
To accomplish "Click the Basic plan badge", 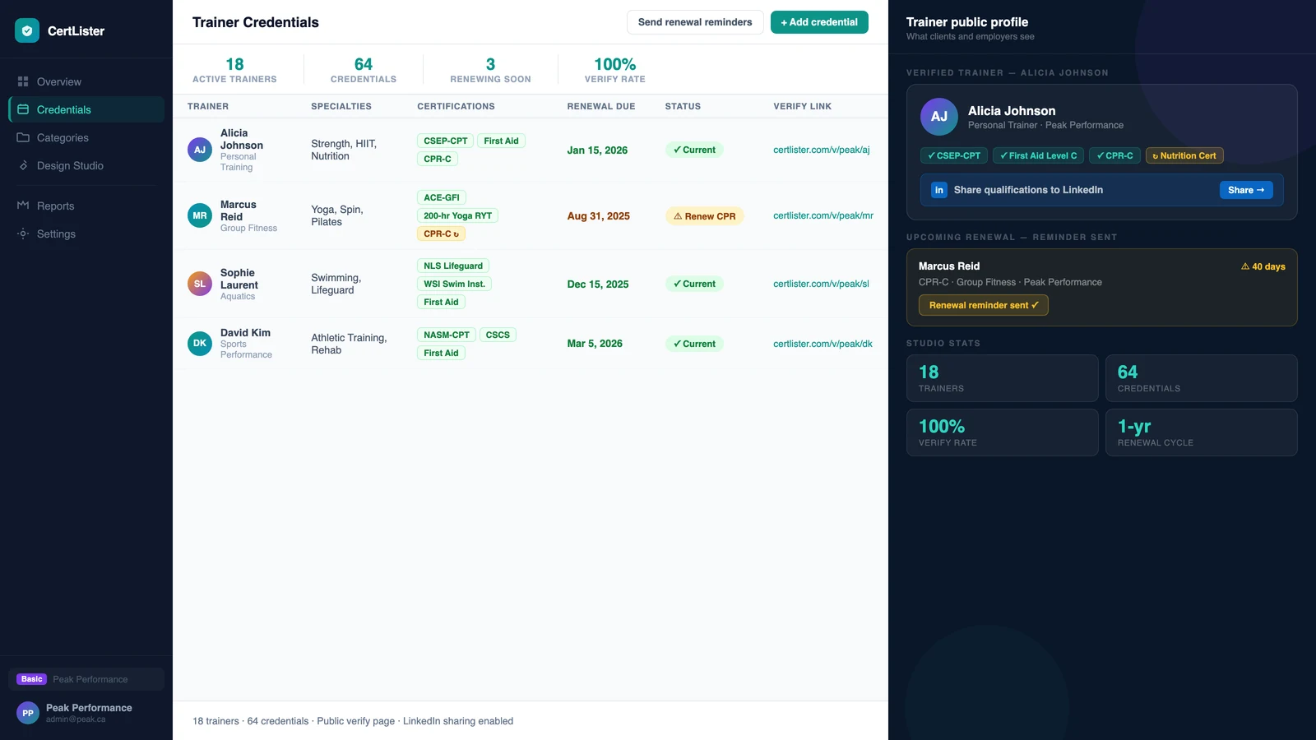I will coord(32,679).
